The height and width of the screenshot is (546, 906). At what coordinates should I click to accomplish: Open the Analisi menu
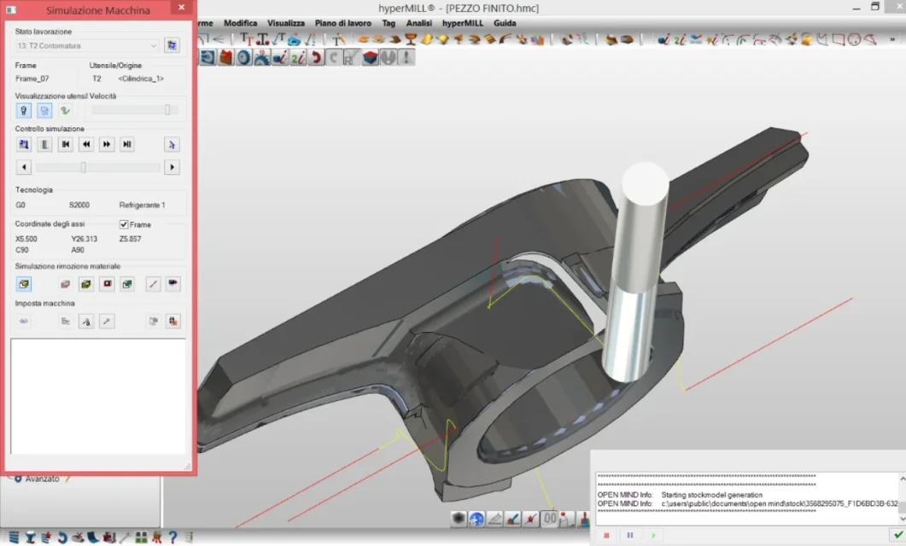click(419, 23)
